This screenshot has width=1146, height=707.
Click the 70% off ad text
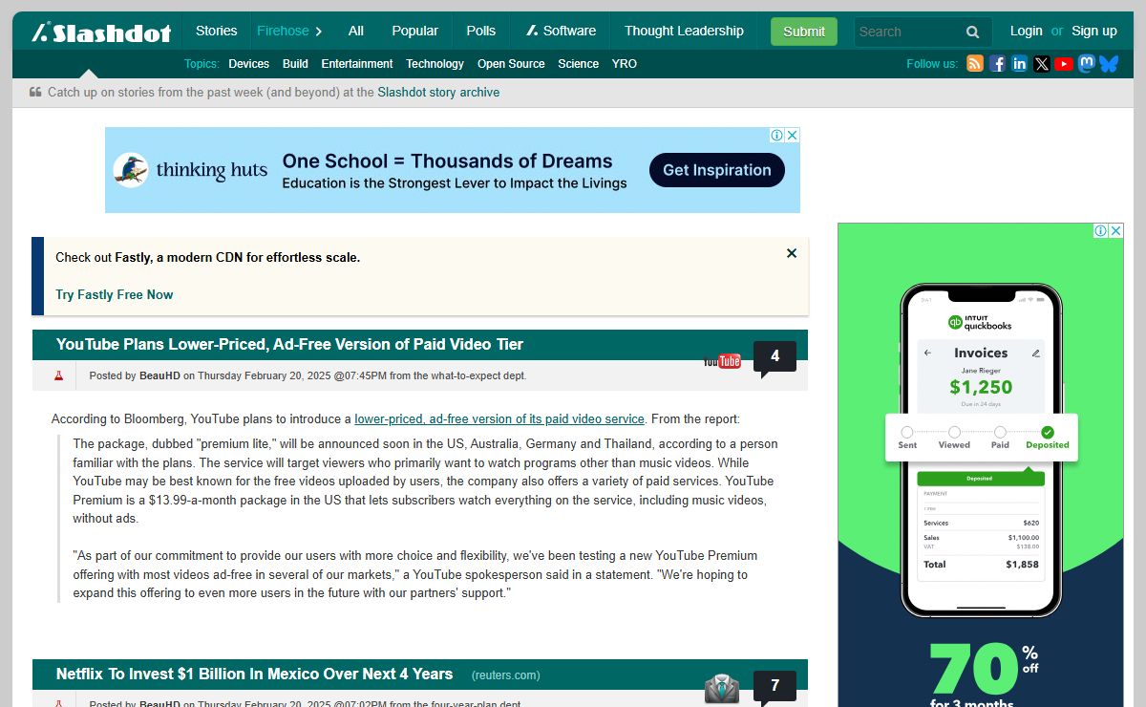[x=984, y=667]
